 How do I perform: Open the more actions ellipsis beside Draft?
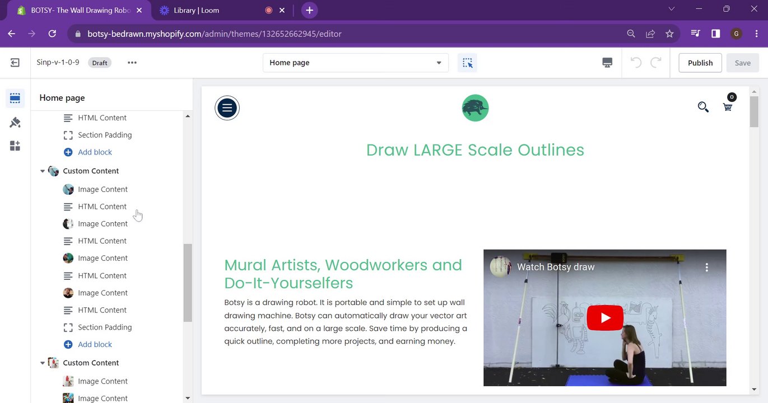click(x=132, y=63)
